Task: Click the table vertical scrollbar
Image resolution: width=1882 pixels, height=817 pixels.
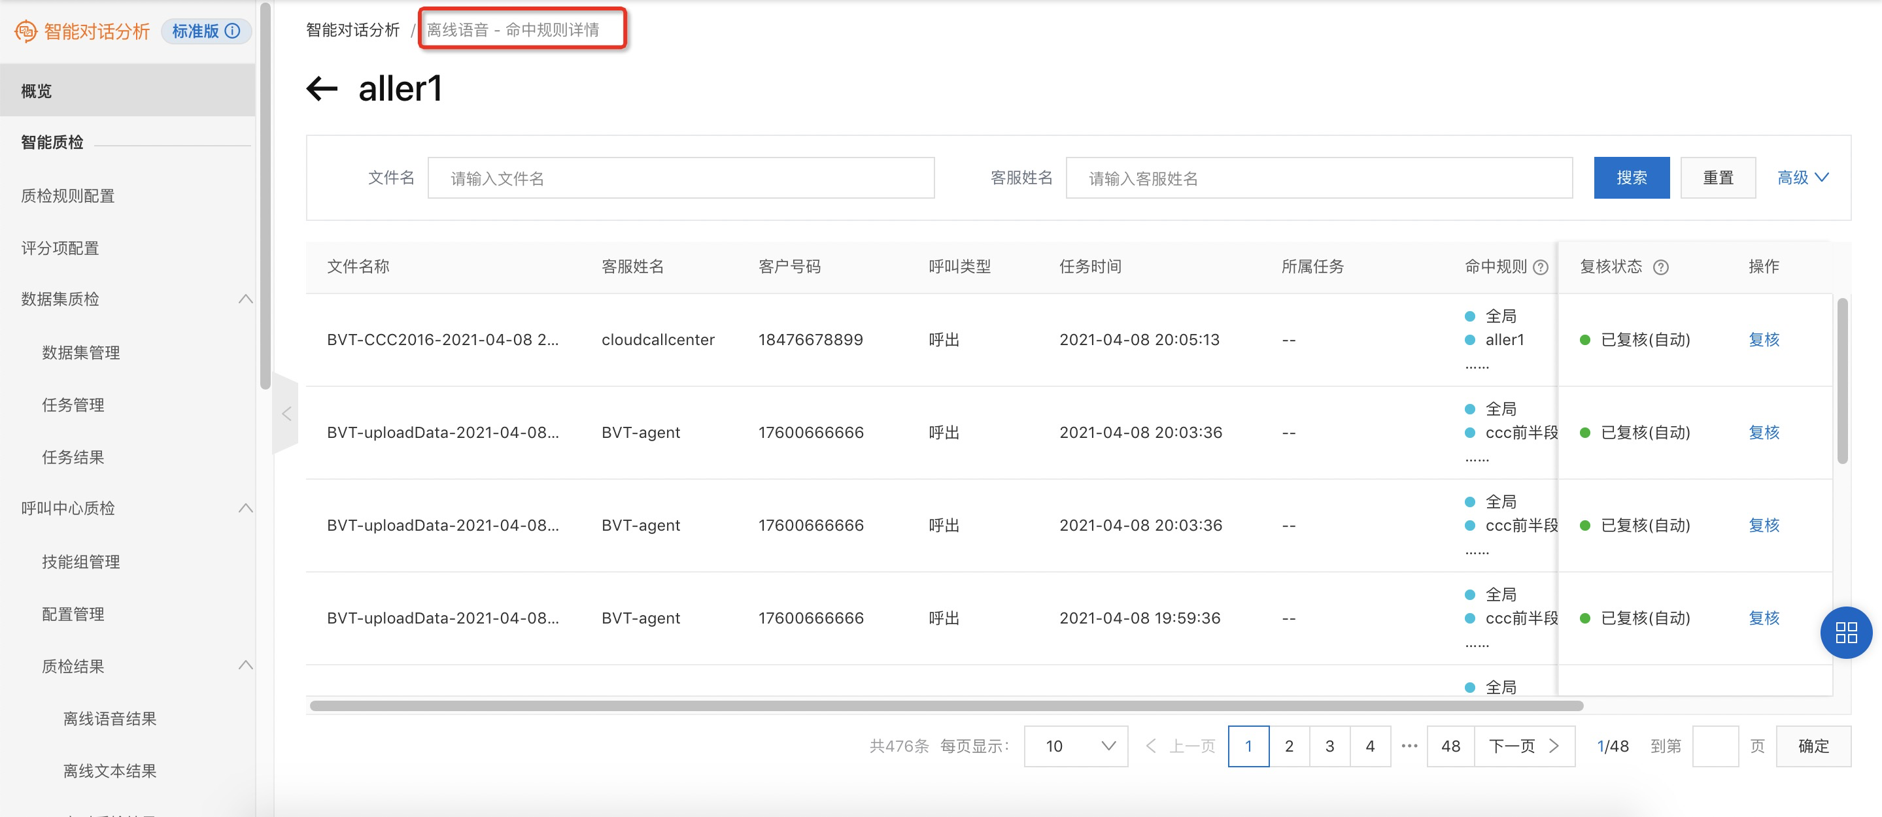Action: pyautogui.click(x=1842, y=380)
